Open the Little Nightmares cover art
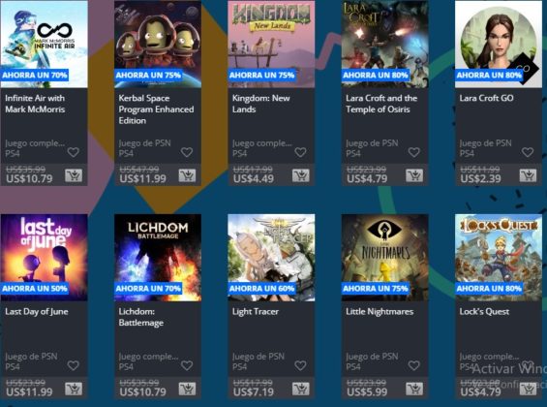Image resolution: width=547 pixels, height=407 pixels. coord(384,257)
